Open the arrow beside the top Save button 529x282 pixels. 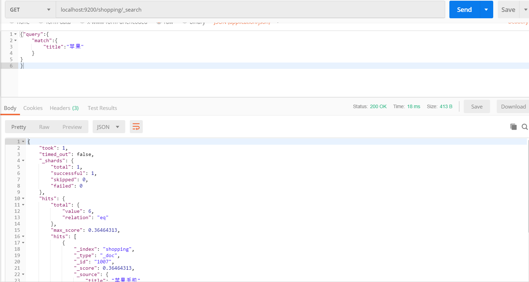(525, 9)
